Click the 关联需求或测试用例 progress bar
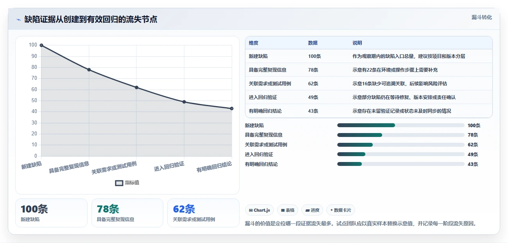This screenshot has height=243, width=508. [401, 145]
